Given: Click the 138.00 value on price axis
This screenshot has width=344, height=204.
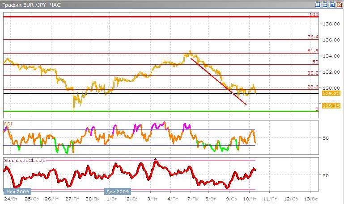Looking at the screenshot, I should 331,24.
